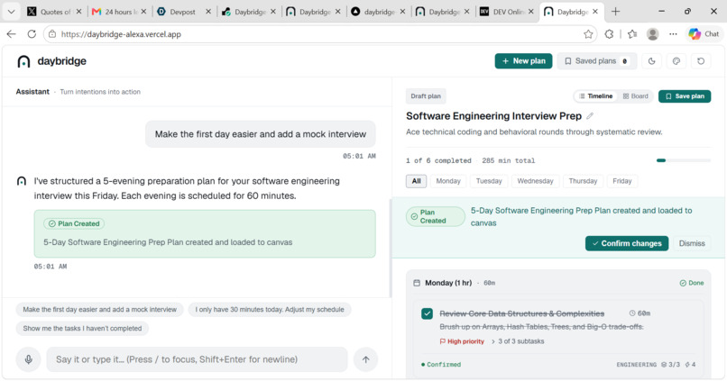Image resolution: width=727 pixels, height=381 pixels.
Task: Select the All day filter
Action: (417, 181)
